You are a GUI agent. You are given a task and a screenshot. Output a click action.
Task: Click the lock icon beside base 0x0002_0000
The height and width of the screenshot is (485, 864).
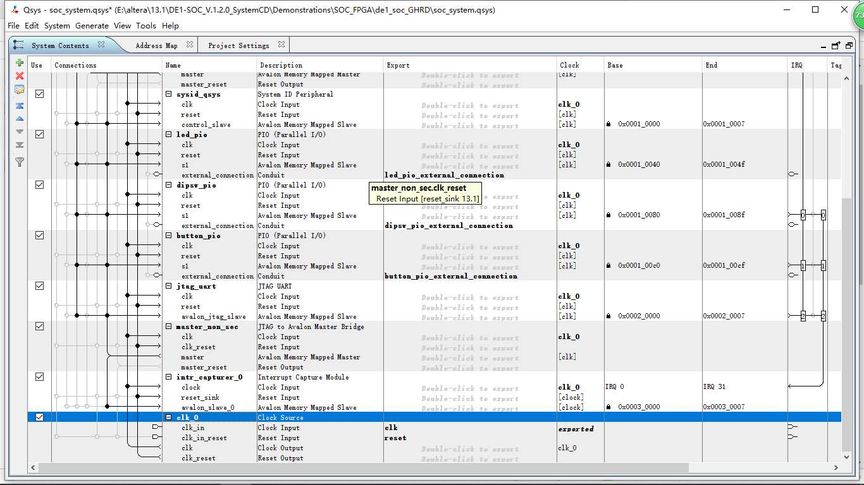coord(609,316)
